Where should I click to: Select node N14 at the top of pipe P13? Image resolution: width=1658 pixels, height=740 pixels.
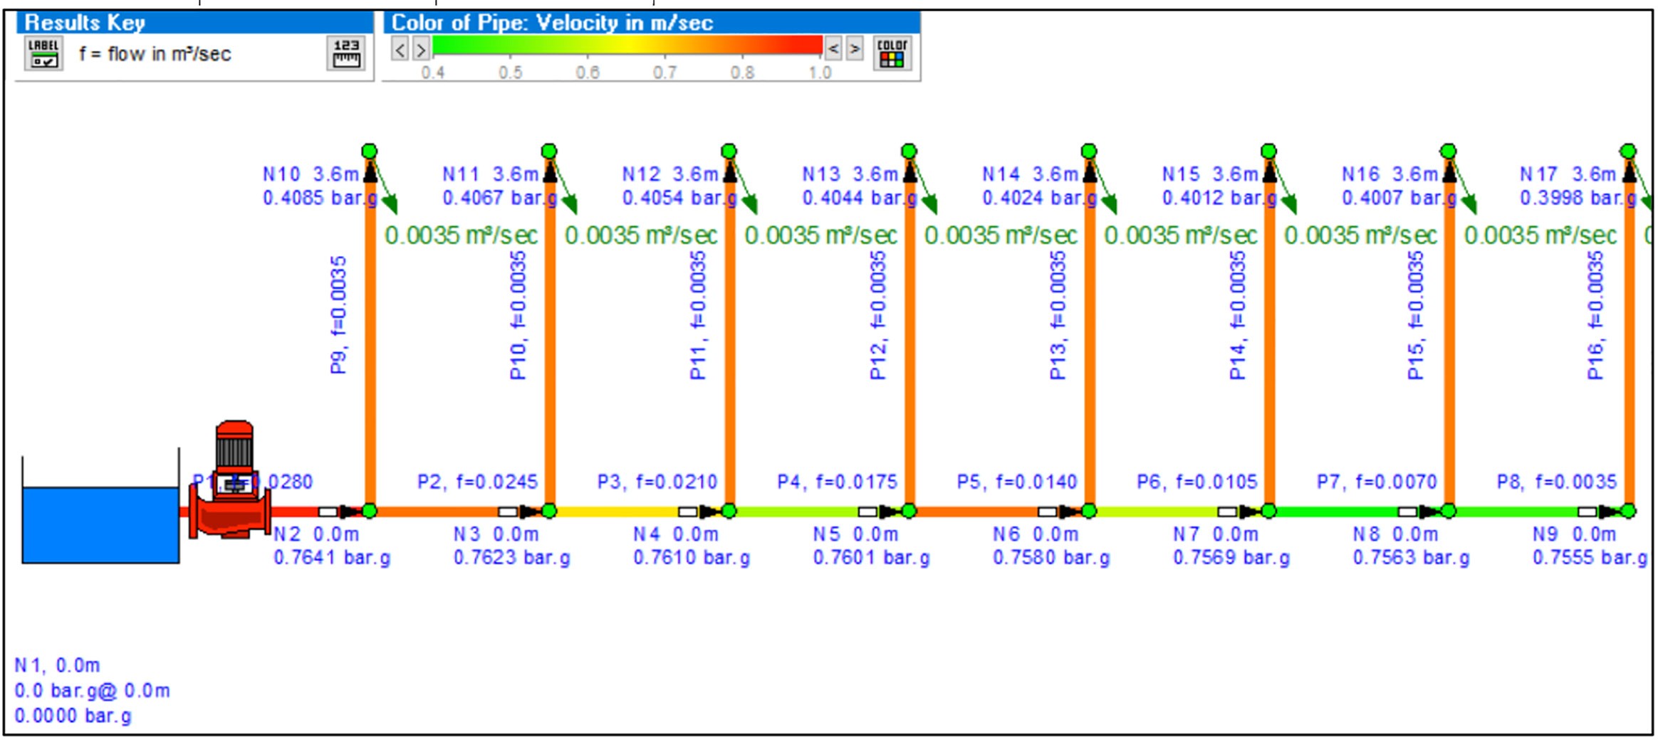1089,151
